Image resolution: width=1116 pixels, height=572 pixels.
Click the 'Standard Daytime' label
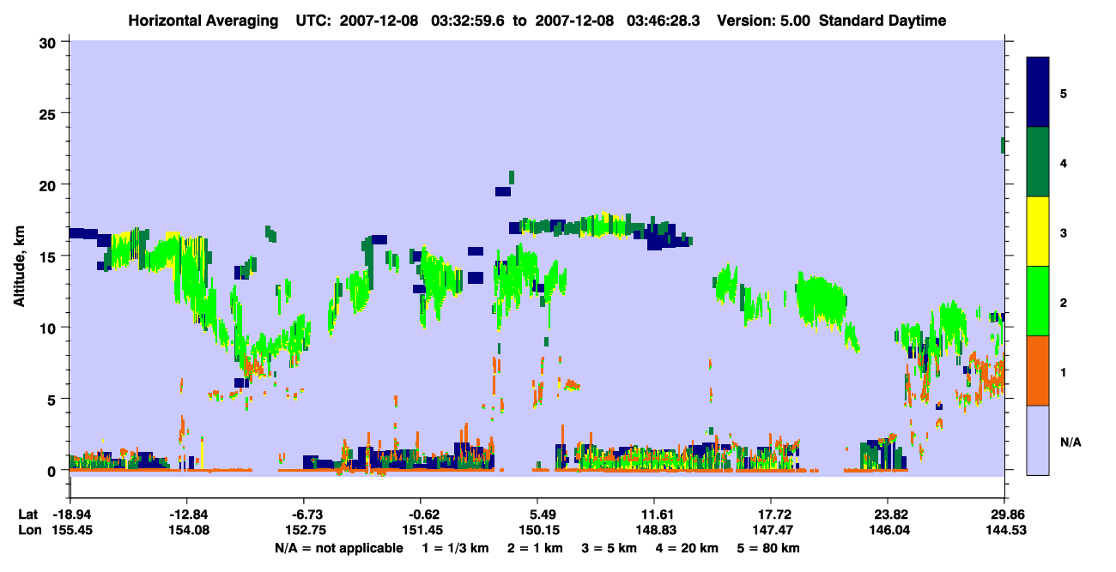[882, 21]
